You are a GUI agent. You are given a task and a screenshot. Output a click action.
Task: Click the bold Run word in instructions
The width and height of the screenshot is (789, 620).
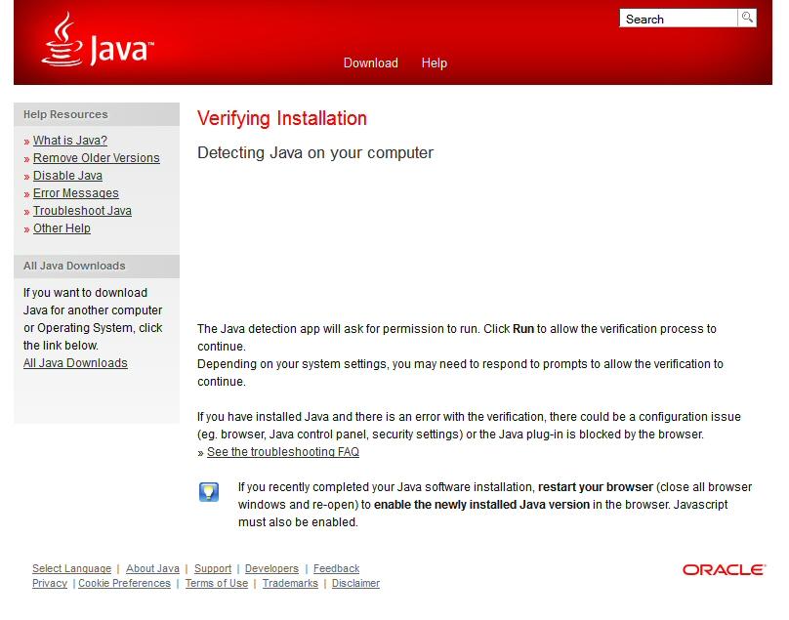[x=522, y=329]
